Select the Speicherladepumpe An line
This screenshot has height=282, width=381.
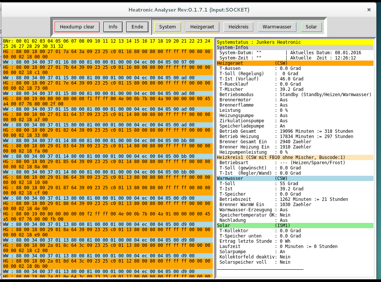coord(252,126)
